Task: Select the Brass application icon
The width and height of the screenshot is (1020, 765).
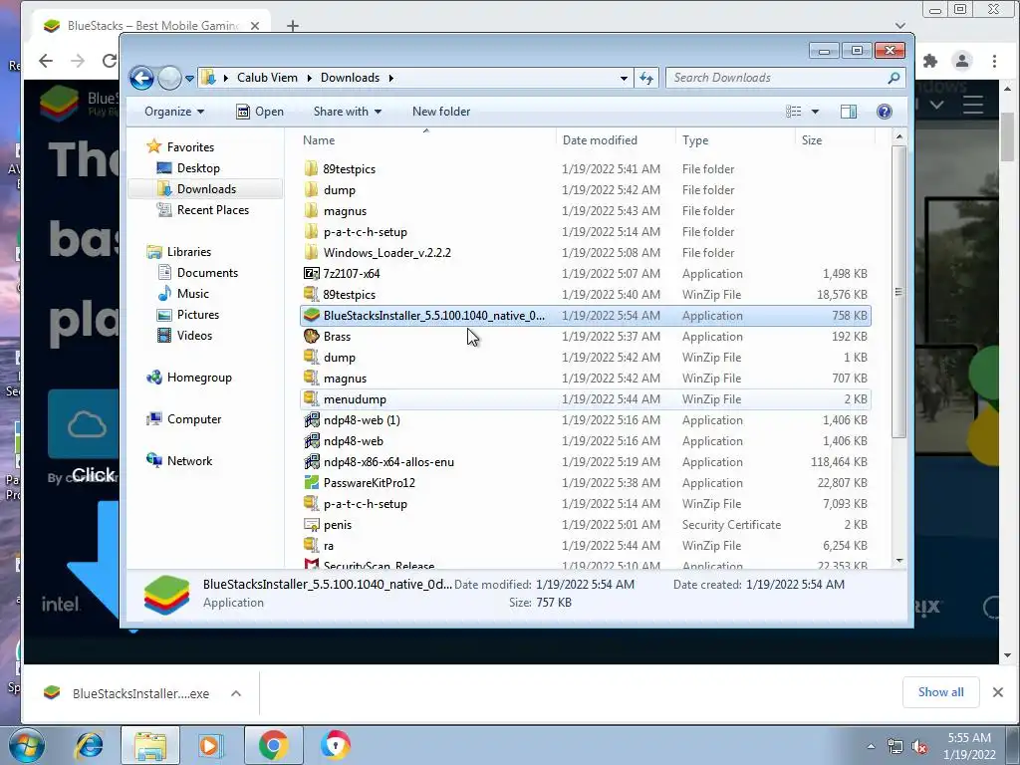Action: pos(312,337)
